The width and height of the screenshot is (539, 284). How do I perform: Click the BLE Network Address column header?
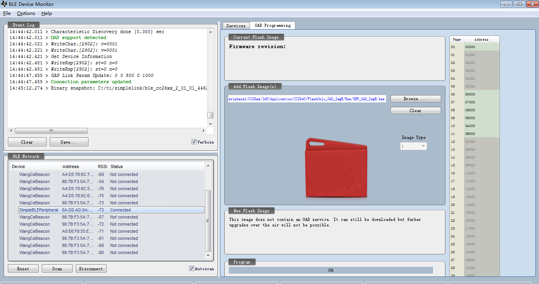[x=79, y=166]
